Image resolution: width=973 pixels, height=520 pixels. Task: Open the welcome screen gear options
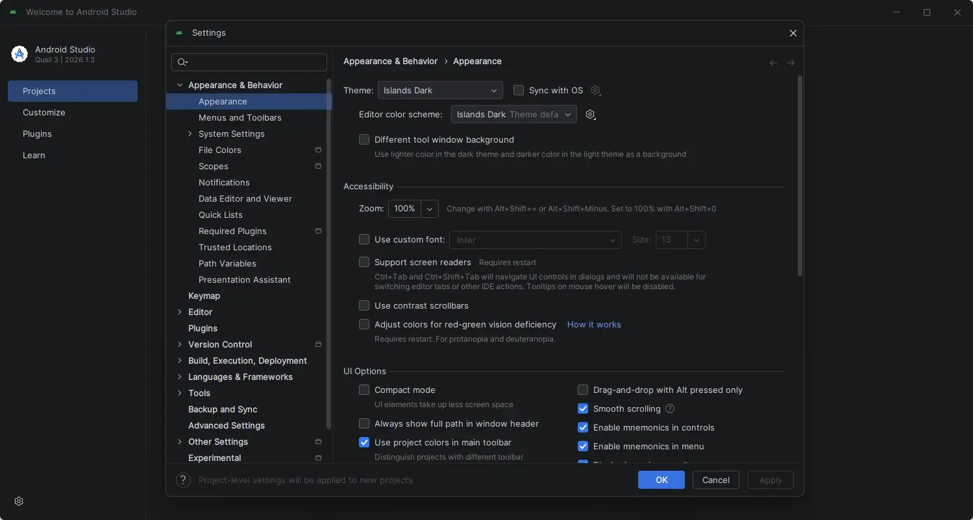(19, 501)
